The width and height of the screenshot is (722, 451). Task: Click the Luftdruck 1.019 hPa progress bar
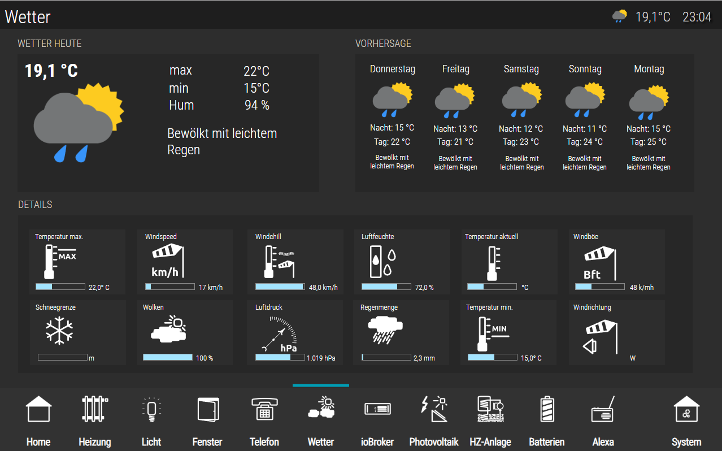click(280, 357)
